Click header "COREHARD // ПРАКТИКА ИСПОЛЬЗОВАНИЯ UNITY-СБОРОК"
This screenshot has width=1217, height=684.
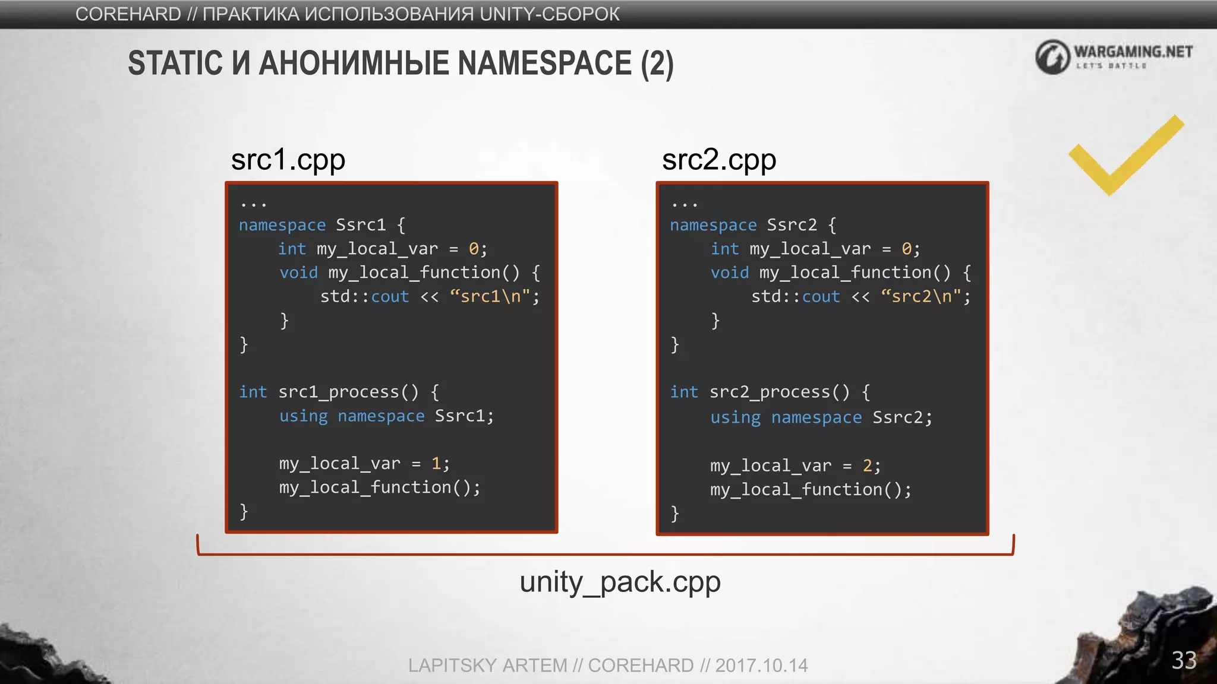click(348, 14)
